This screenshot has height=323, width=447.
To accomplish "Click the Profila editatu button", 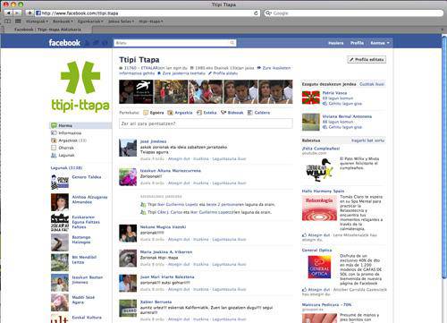I will (x=367, y=60).
